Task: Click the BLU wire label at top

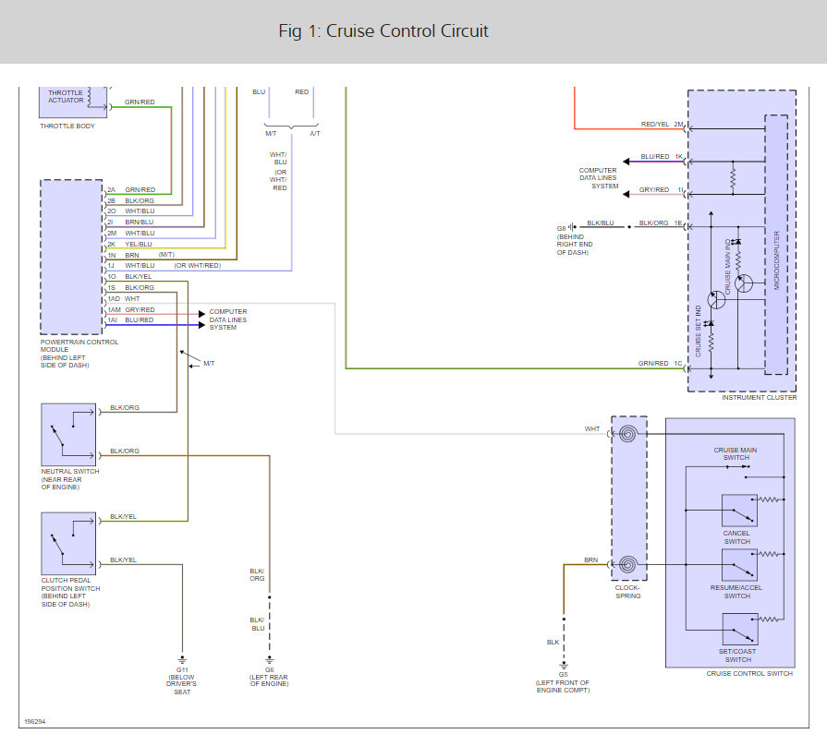Action: coord(259,92)
